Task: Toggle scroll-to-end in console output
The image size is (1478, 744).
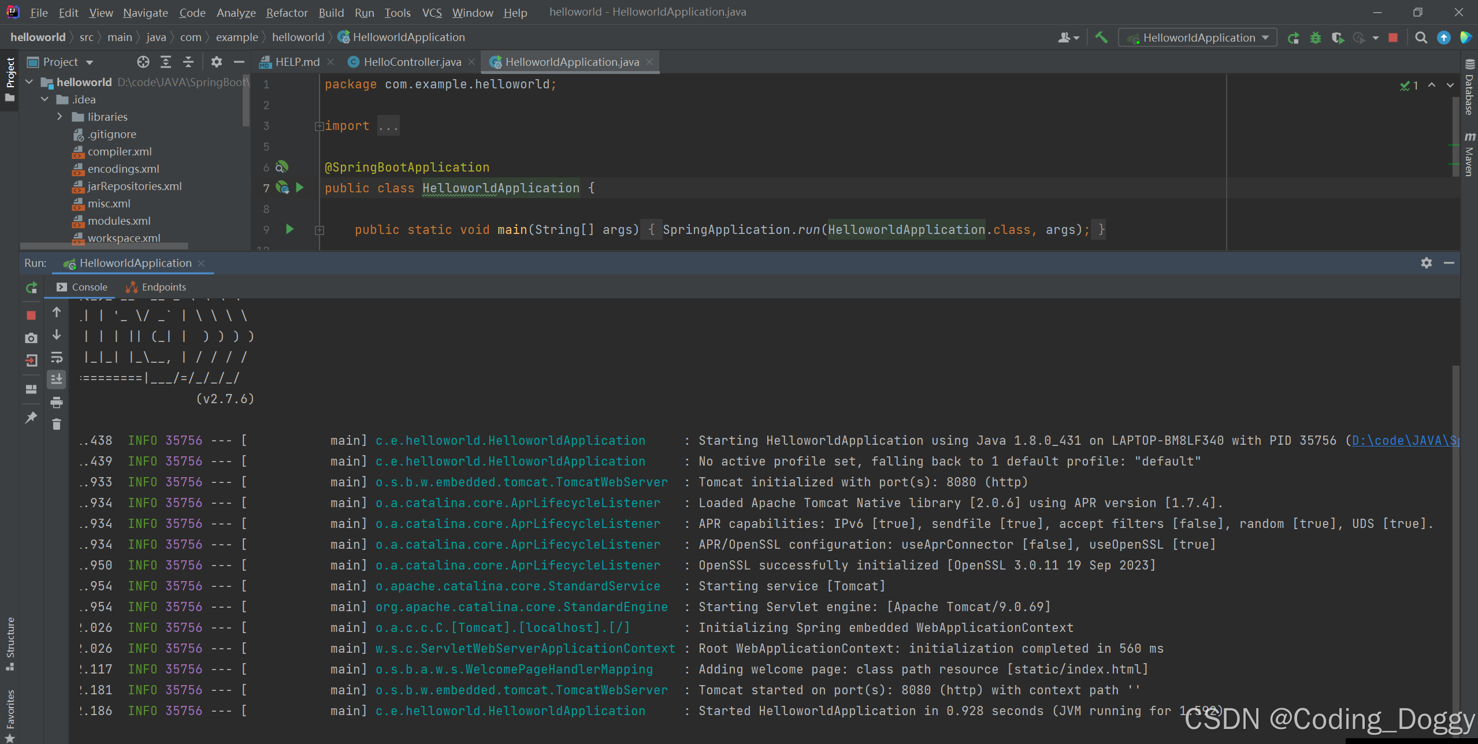Action: click(56, 379)
